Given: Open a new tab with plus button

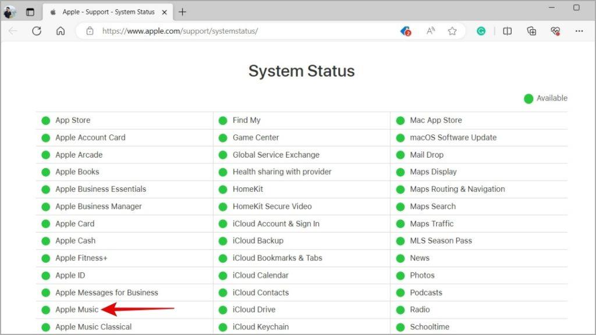Looking at the screenshot, I should pos(182,12).
